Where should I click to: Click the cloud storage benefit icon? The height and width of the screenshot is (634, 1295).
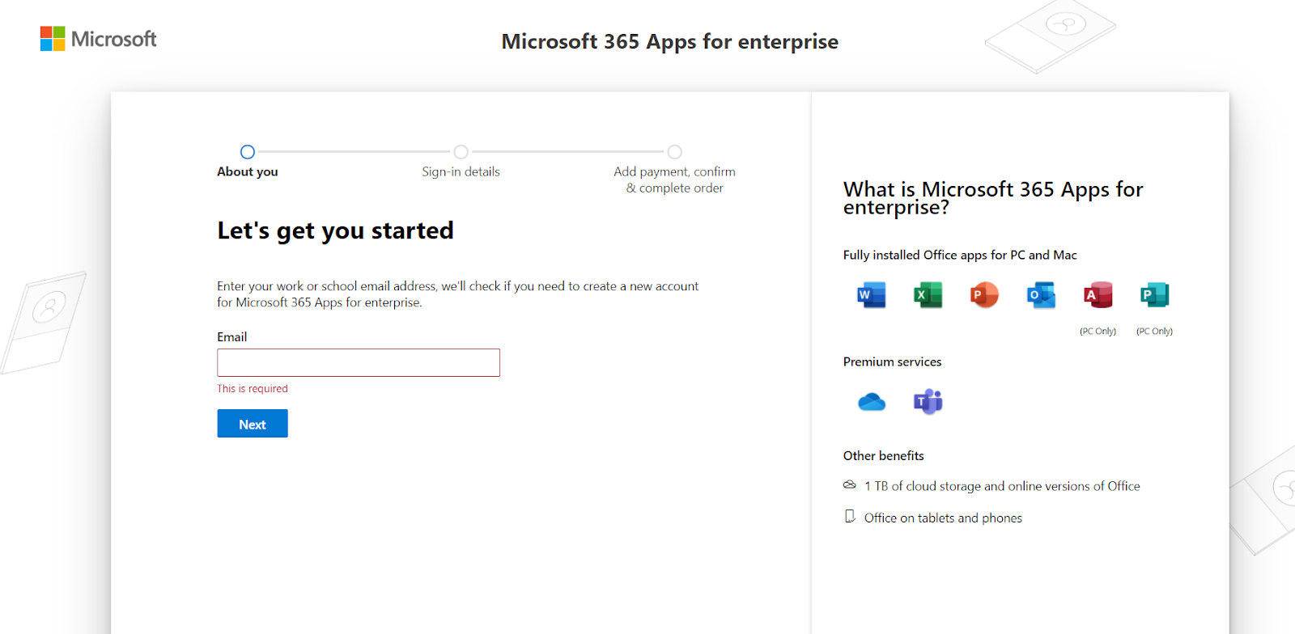tap(850, 485)
